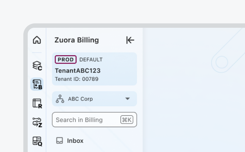Viewport: 245px width, 152px height.
Task: Open the calculator module icon marked Q
Action: click(37, 141)
